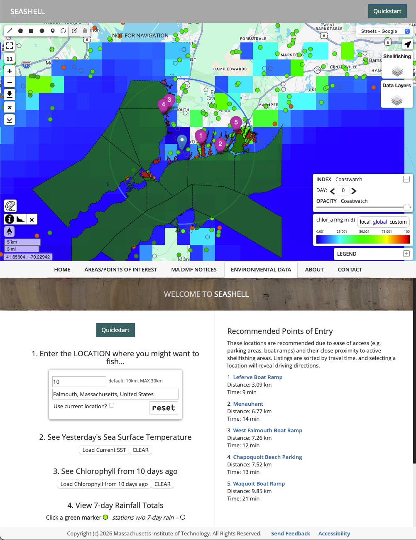Open the Streets - Google basemap dropdown
Image resolution: width=416 pixels, height=540 pixels.
(385, 31)
